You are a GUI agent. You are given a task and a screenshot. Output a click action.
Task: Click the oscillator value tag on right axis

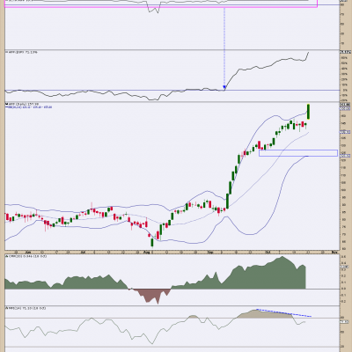click(344, 322)
